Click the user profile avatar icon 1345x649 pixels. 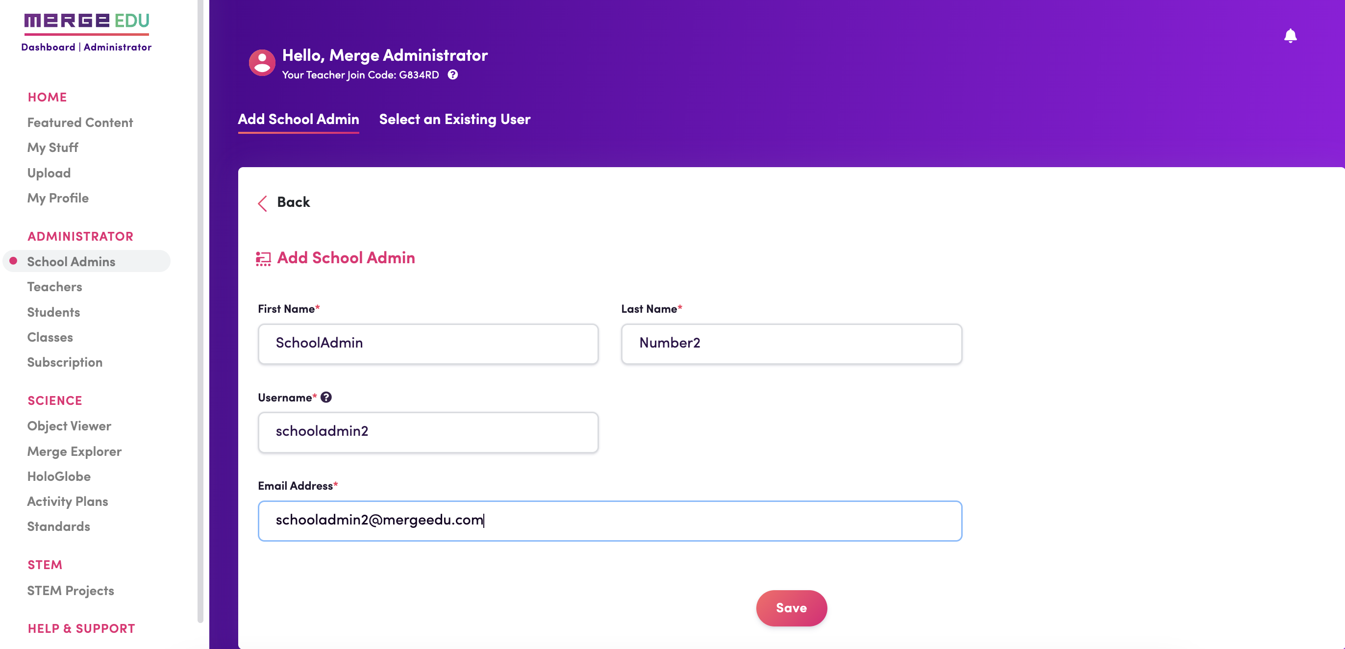pyautogui.click(x=262, y=63)
